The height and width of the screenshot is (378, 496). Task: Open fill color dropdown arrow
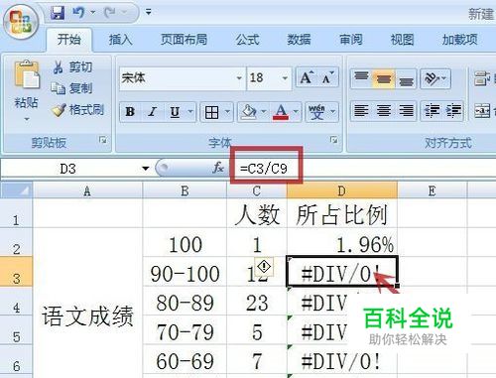point(264,111)
